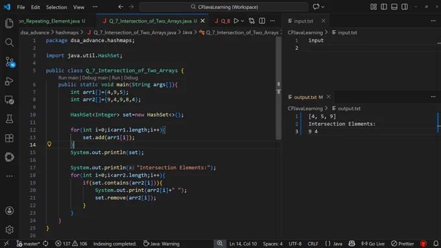Show additional activity bar views
Viewport: 441px width, 248px height.
[9, 176]
